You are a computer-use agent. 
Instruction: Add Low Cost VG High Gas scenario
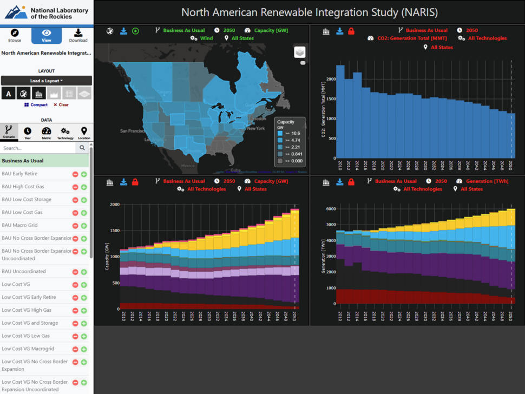coord(84,311)
